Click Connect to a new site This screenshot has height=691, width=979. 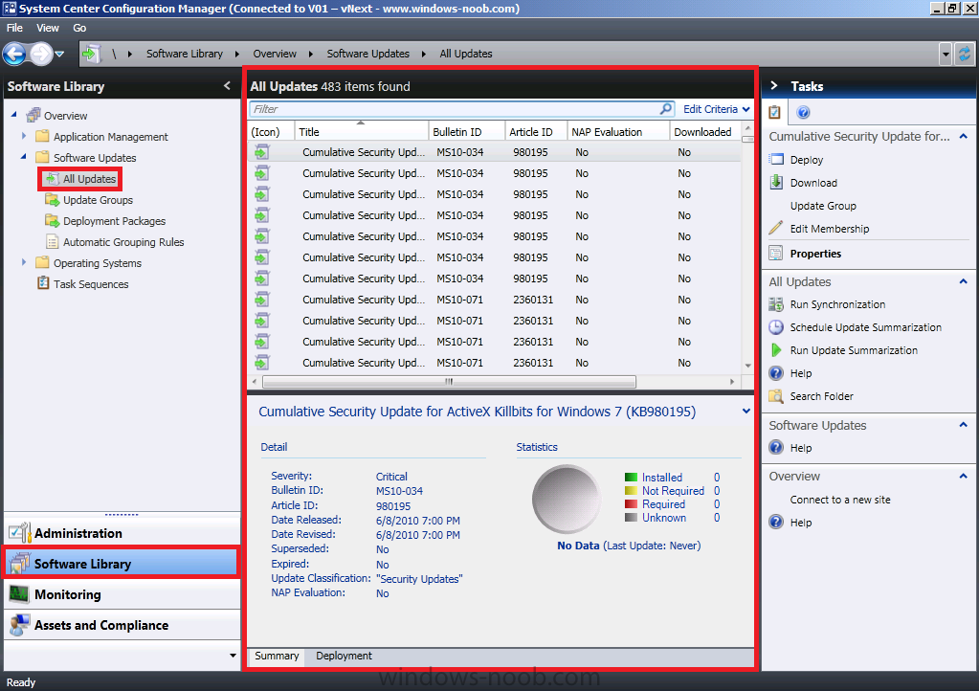(x=840, y=500)
